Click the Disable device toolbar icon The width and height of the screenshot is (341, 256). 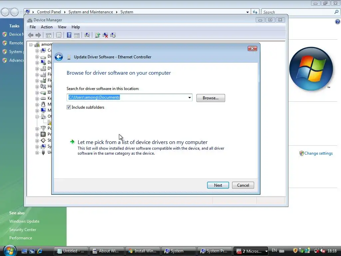tap(113, 35)
